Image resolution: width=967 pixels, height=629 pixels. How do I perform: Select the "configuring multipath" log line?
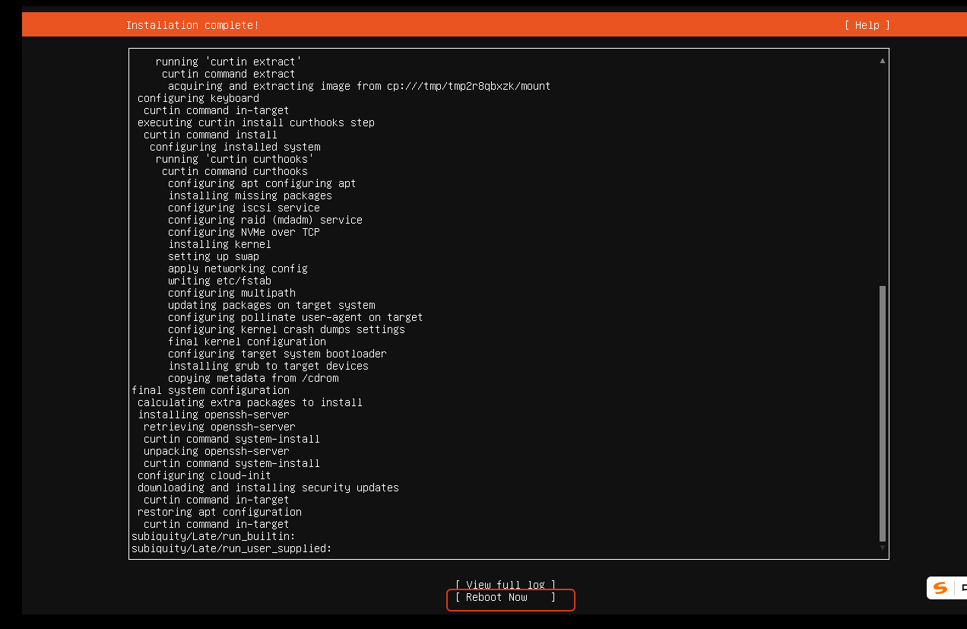coord(232,293)
